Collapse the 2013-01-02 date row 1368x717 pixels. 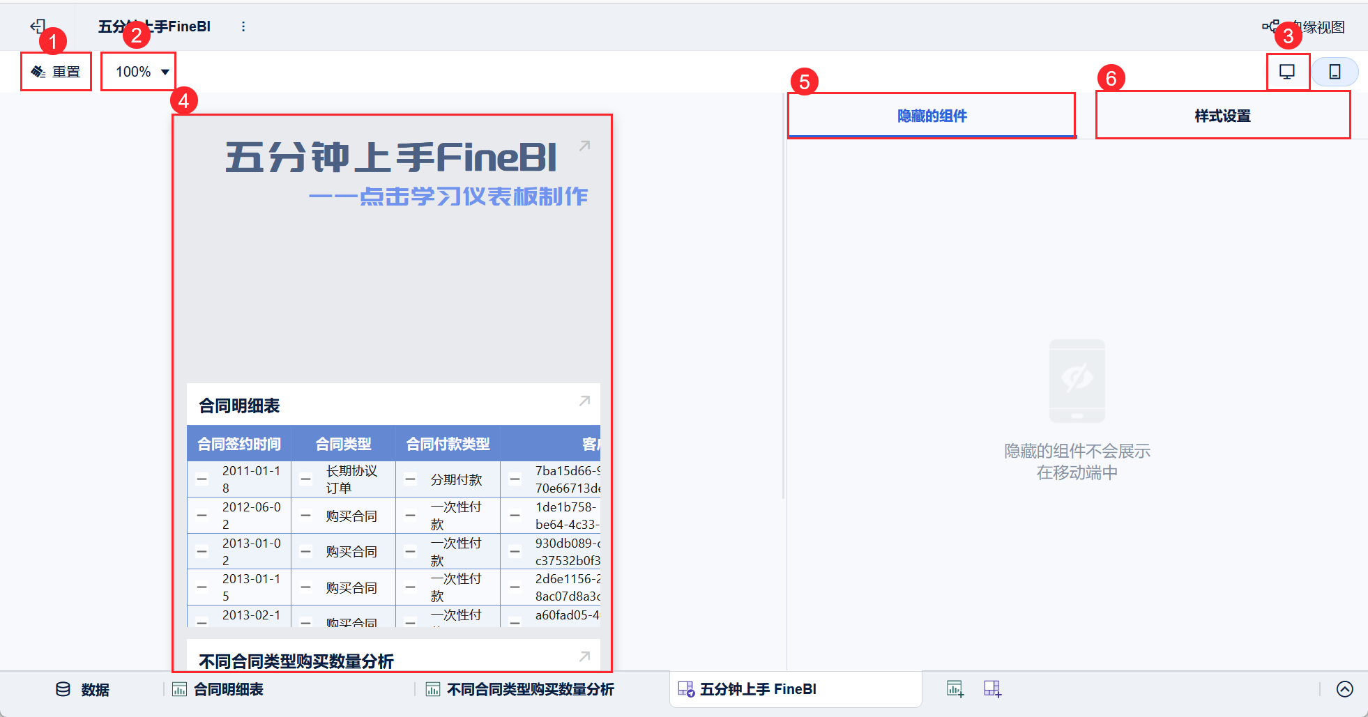(202, 552)
